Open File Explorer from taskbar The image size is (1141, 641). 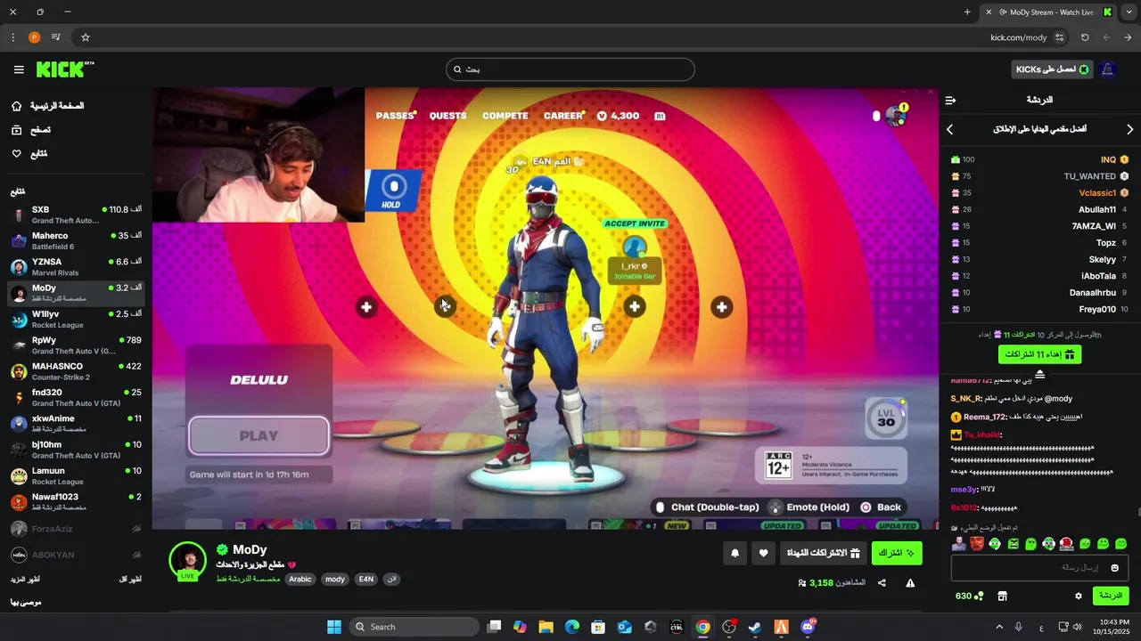coord(546,627)
